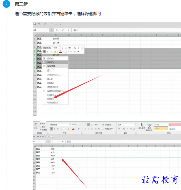Click undo arrow in upper quick access toolbar
Screen dimensions: 181x190
(x=39, y=24)
